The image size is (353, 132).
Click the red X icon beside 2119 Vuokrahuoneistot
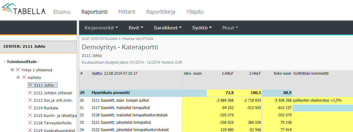pyautogui.click(x=30, y=130)
